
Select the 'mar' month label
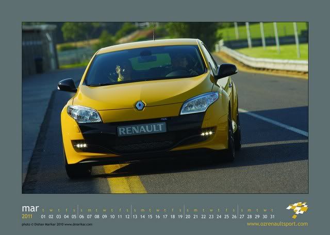pos(30,209)
